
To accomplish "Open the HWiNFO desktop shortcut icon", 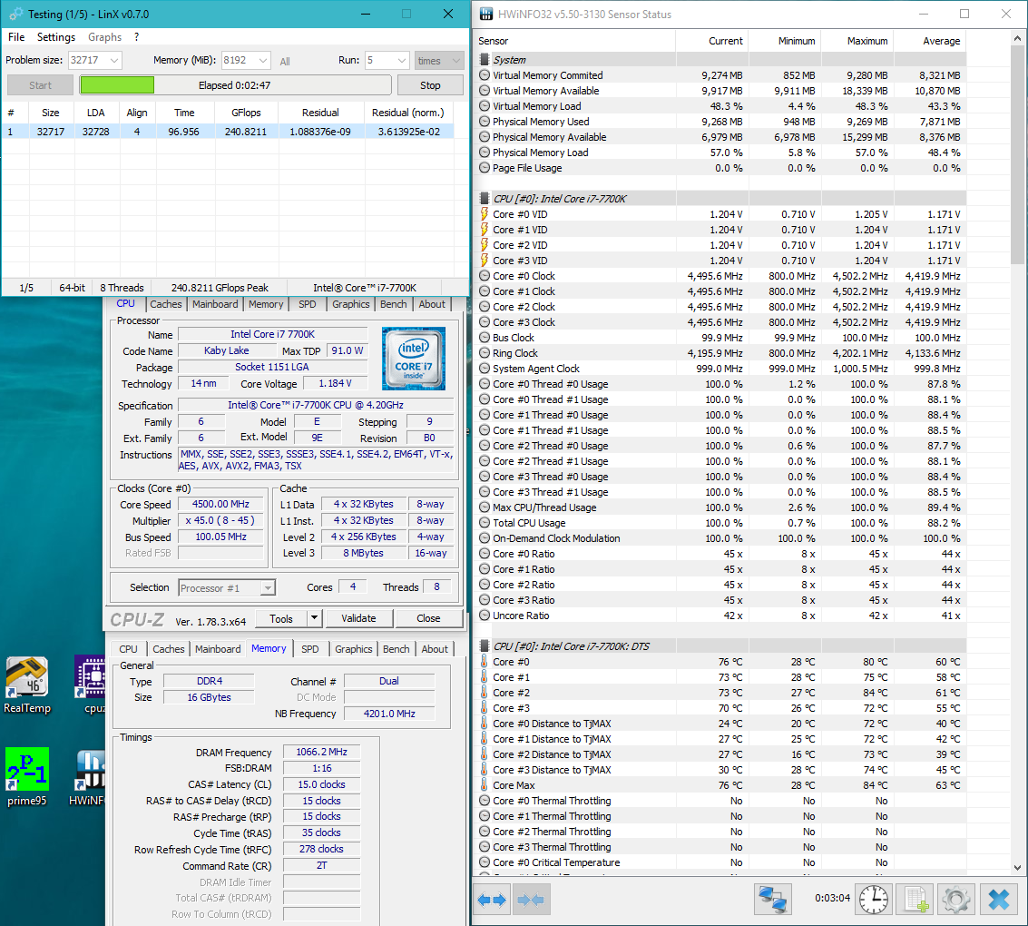I will [89, 778].
